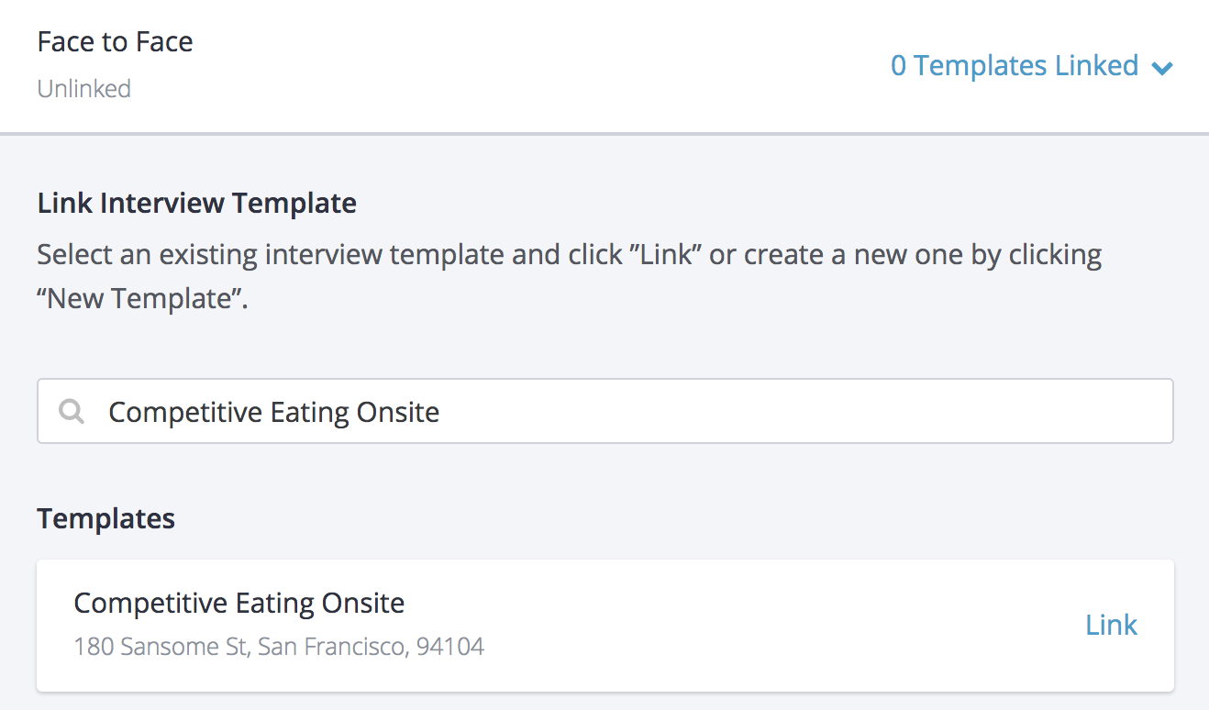Image resolution: width=1209 pixels, height=710 pixels.
Task: Click the magnifier icon in search field
Action: [71, 412]
